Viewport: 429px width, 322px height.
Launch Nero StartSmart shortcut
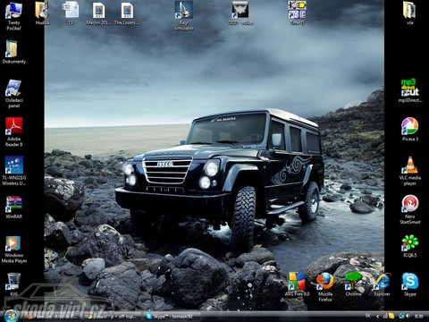tap(410, 210)
